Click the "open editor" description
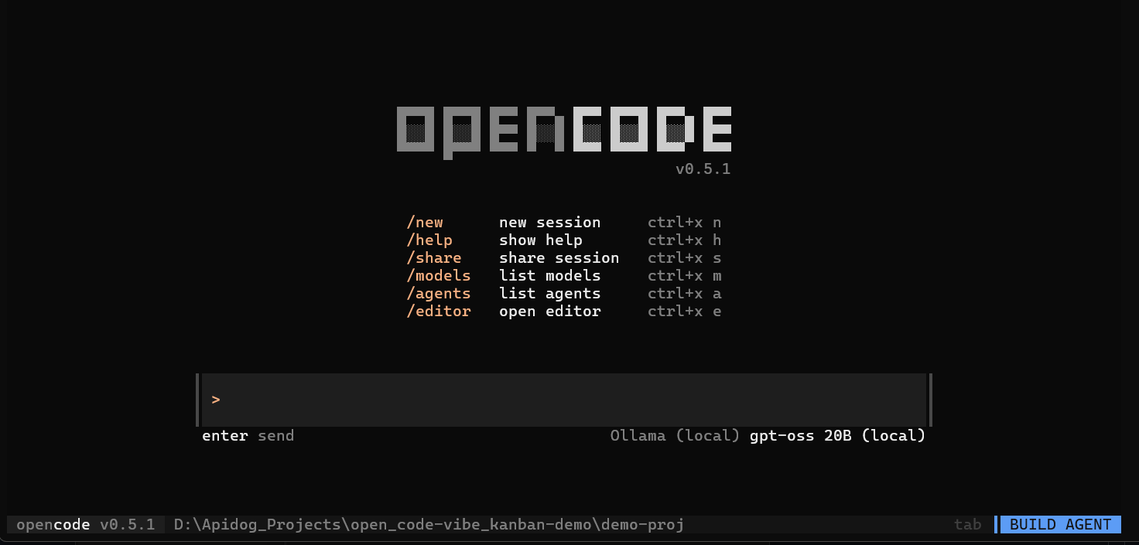This screenshot has height=545, width=1139. [549, 312]
